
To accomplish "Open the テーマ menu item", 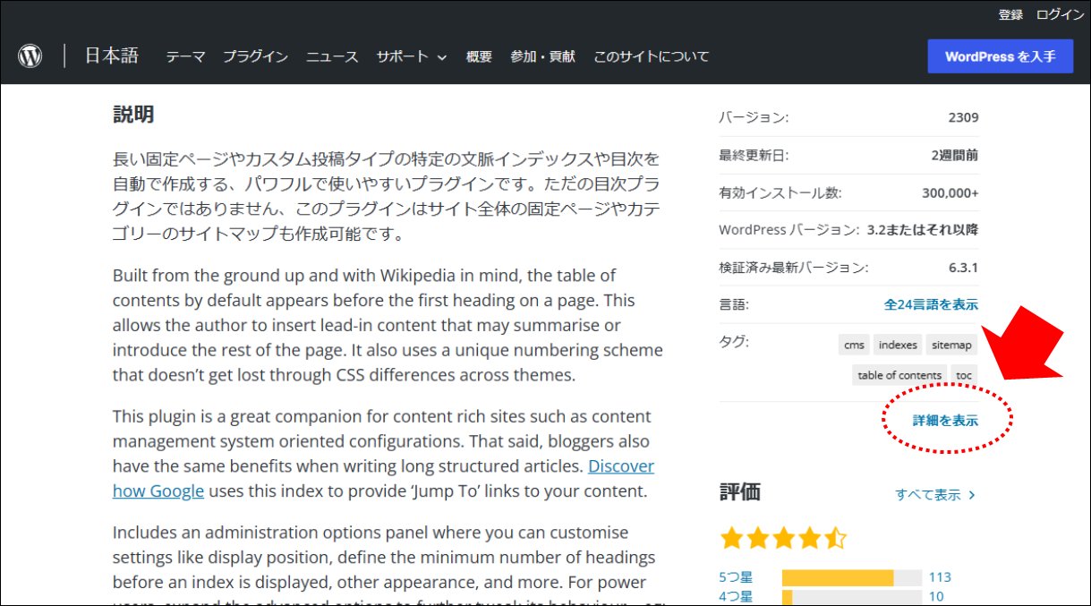I will 185,56.
